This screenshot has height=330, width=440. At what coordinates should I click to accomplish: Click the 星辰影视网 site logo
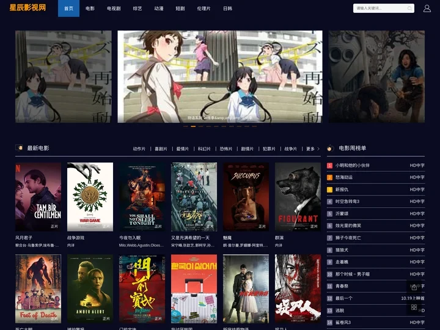coord(28,7)
